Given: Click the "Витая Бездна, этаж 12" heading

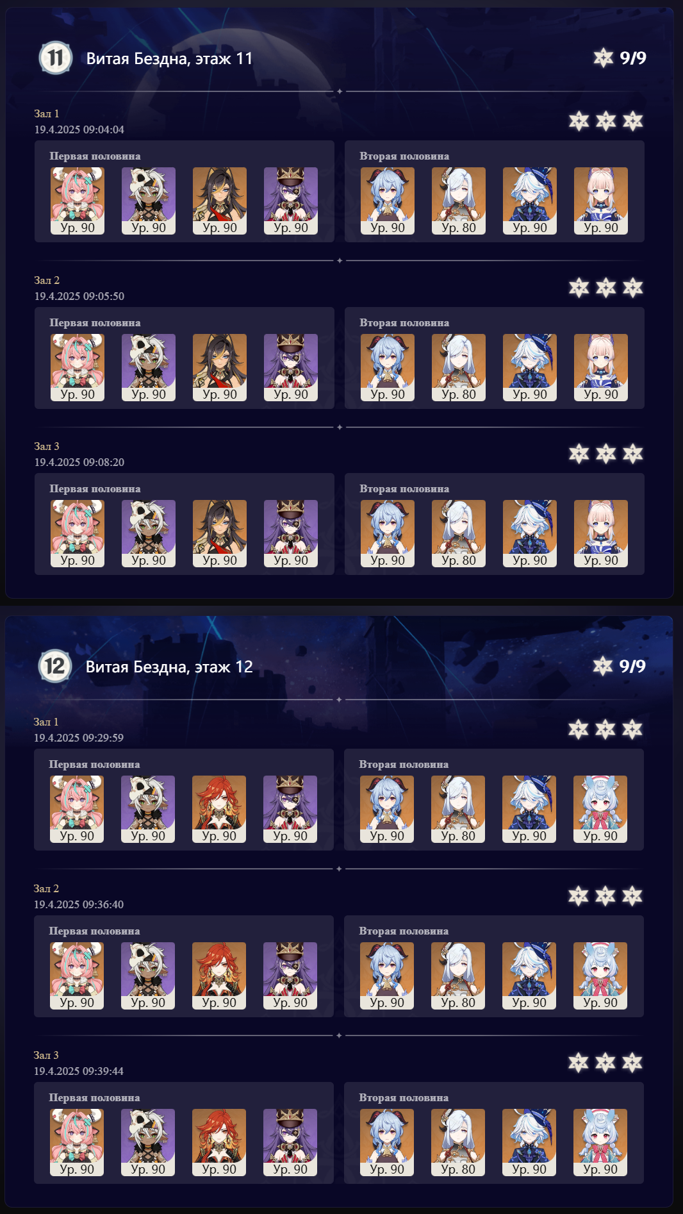Looking at the screenshot, I should click(169, 667).
